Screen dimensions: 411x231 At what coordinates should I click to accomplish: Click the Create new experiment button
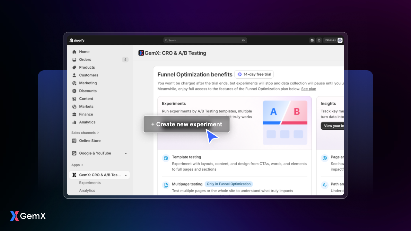186,124
